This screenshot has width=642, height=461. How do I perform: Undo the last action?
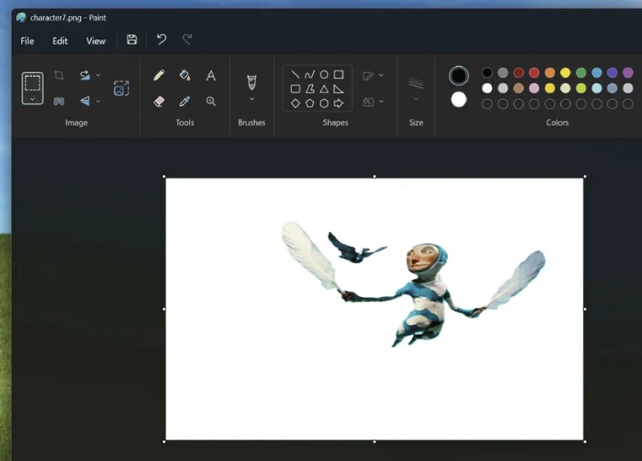point(161,40)
